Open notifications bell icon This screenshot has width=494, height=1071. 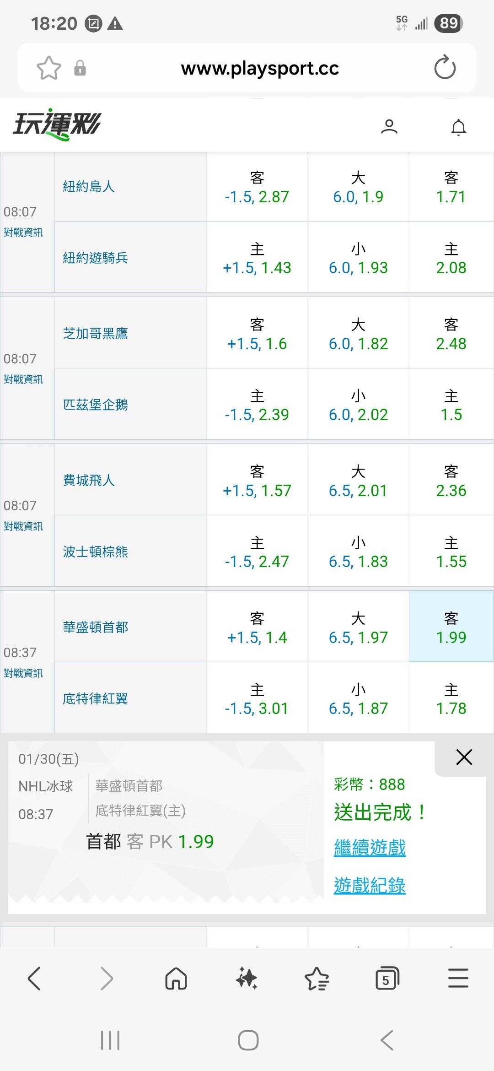(458, 127)
